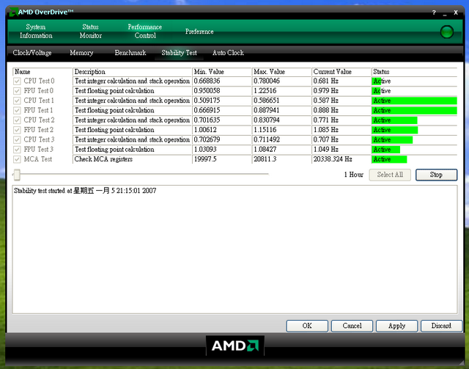Click the green status indicator orb
This screenshot has width=469, height=369.
coord(447,32)
